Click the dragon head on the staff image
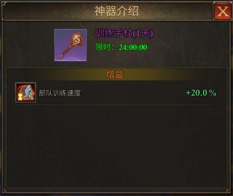 pyautogui.click(x=77, y=39)
